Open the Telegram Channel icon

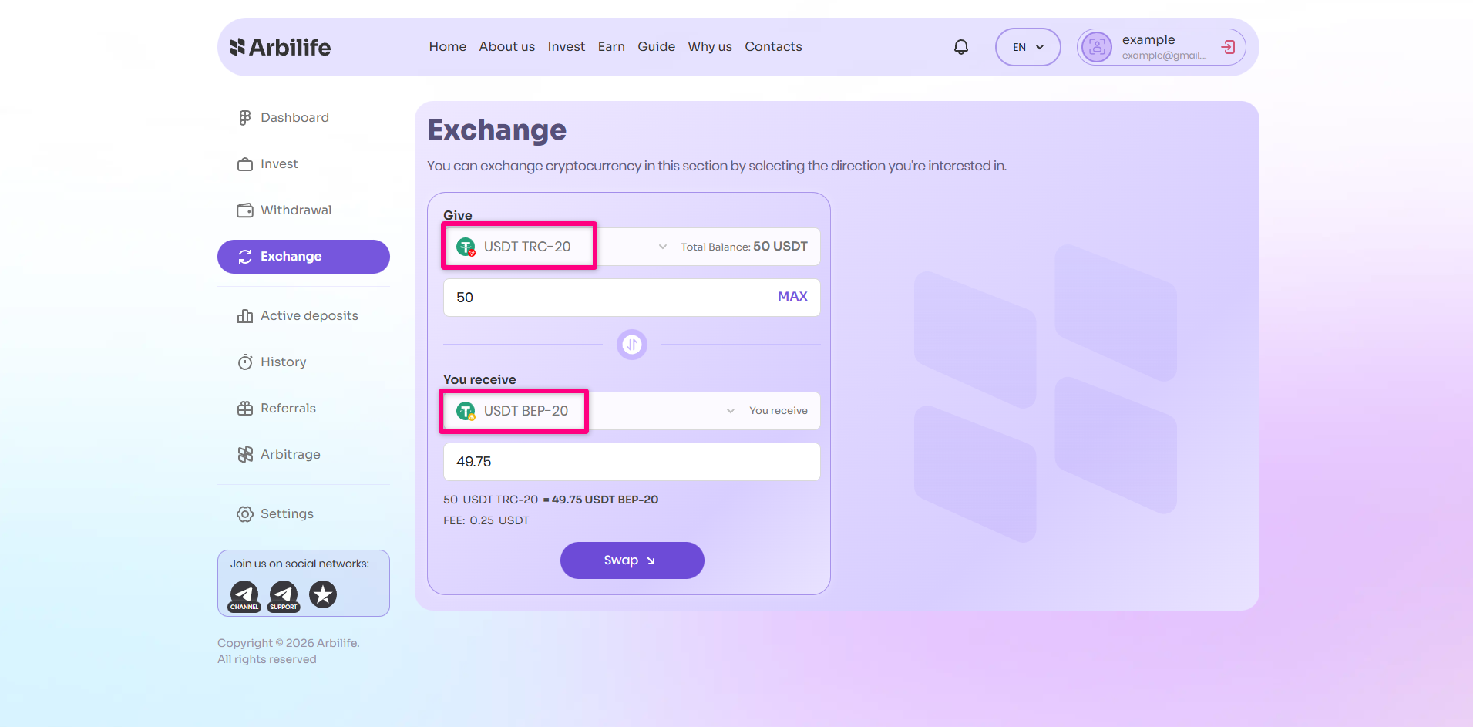tap(244, 595)
